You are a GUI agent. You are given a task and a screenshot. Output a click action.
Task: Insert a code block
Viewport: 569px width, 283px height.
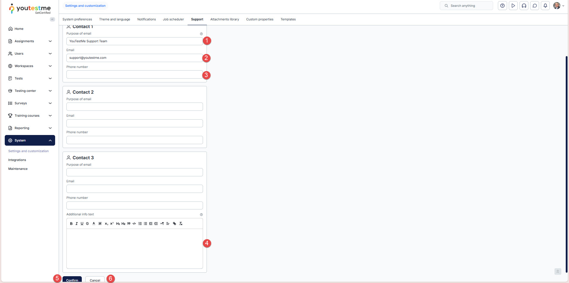(134, 224)
